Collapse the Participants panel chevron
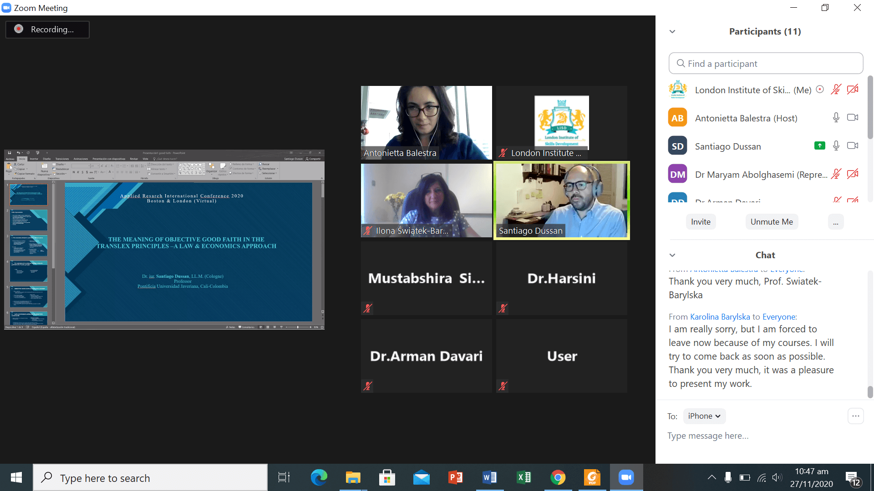The image size is (874, 491). [672, 31]
